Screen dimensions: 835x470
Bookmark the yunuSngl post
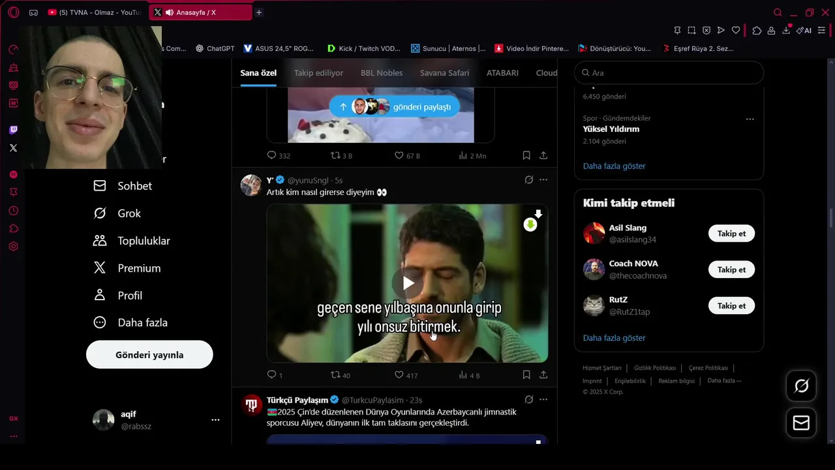(526, 375)
